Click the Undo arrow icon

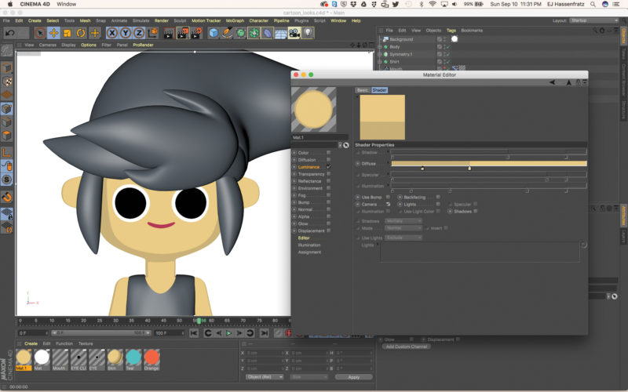9,33
